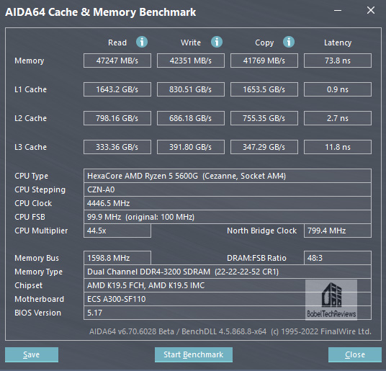Select the Memory Write 42351 MB/s field

point(191,61)
